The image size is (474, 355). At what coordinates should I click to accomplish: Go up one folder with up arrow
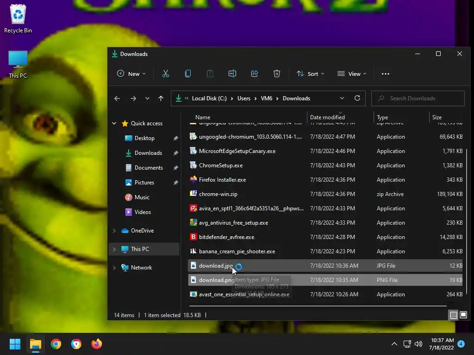(161, 98)
